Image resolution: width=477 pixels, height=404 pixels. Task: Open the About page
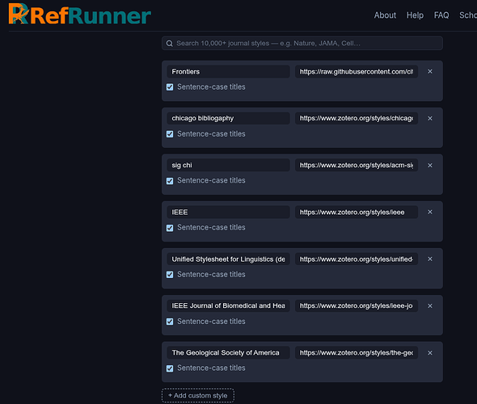click(385, 15)
